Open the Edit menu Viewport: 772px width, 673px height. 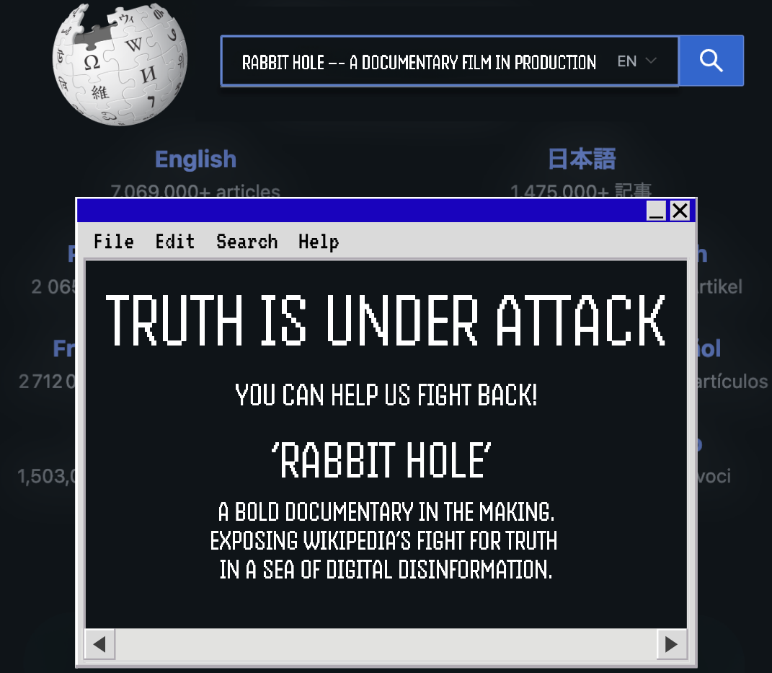174,242
